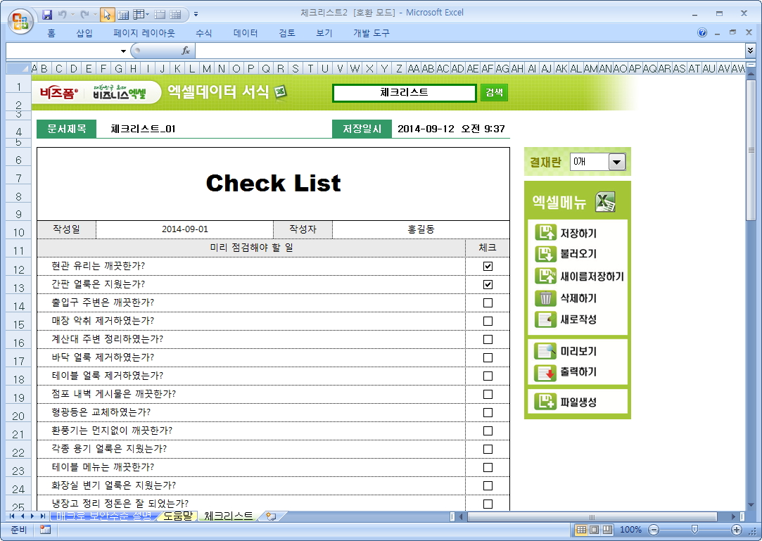Image resolution: width=762 pixels, height=541 pixels.
Task: Open the Redo history dropdown arrow
Action: point(95,15)
